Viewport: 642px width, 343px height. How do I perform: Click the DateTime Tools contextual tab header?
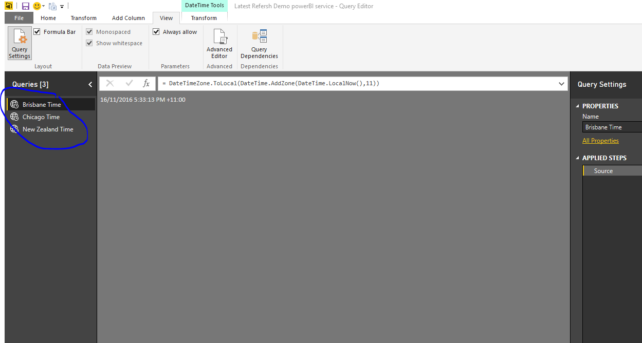tap(205, 6)
